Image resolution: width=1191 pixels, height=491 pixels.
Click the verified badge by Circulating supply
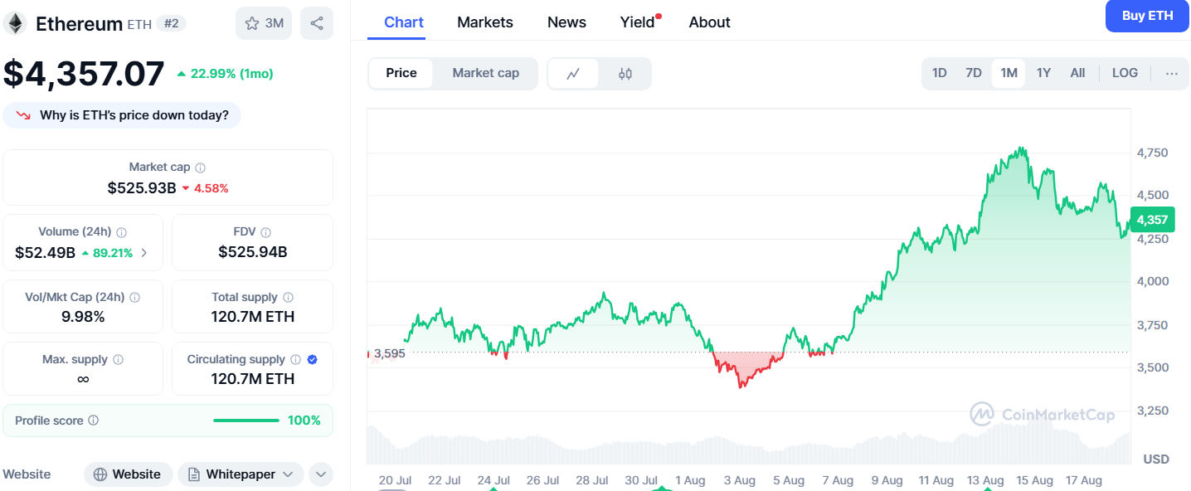(x=313, y=360)
